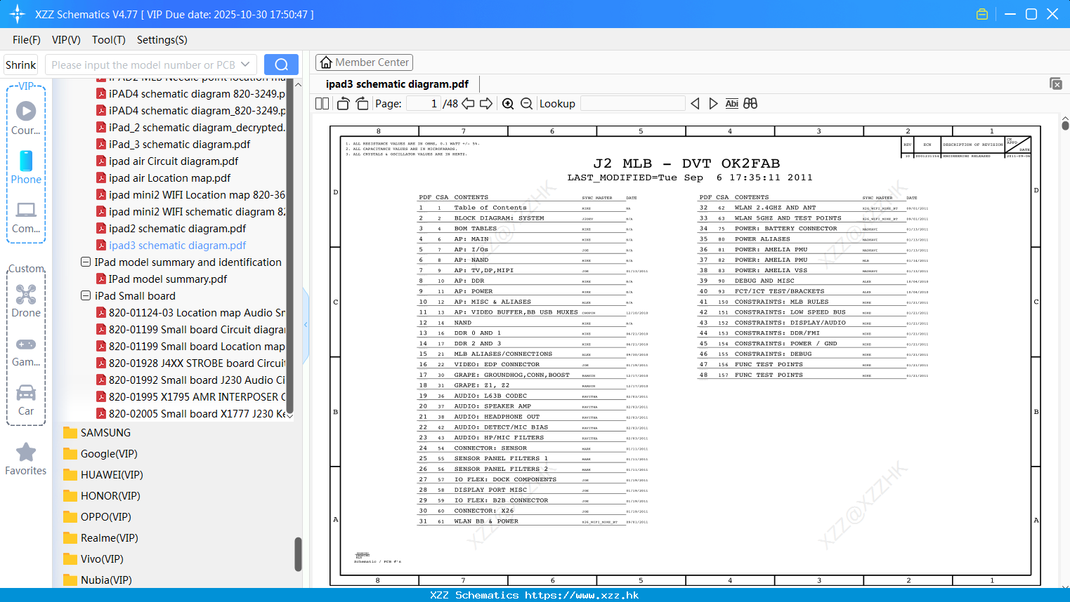Go to the next page arrow
The width and height of the screenshot is (1070, 602).
486,103
